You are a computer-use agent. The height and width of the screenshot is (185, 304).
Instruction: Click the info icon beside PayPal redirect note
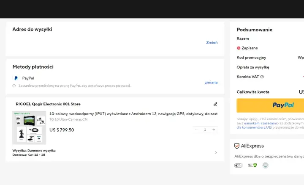14,86
